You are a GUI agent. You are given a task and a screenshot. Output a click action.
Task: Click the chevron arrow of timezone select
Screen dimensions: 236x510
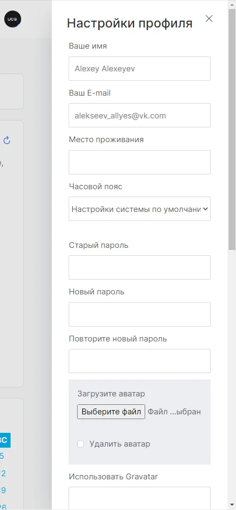205,209
